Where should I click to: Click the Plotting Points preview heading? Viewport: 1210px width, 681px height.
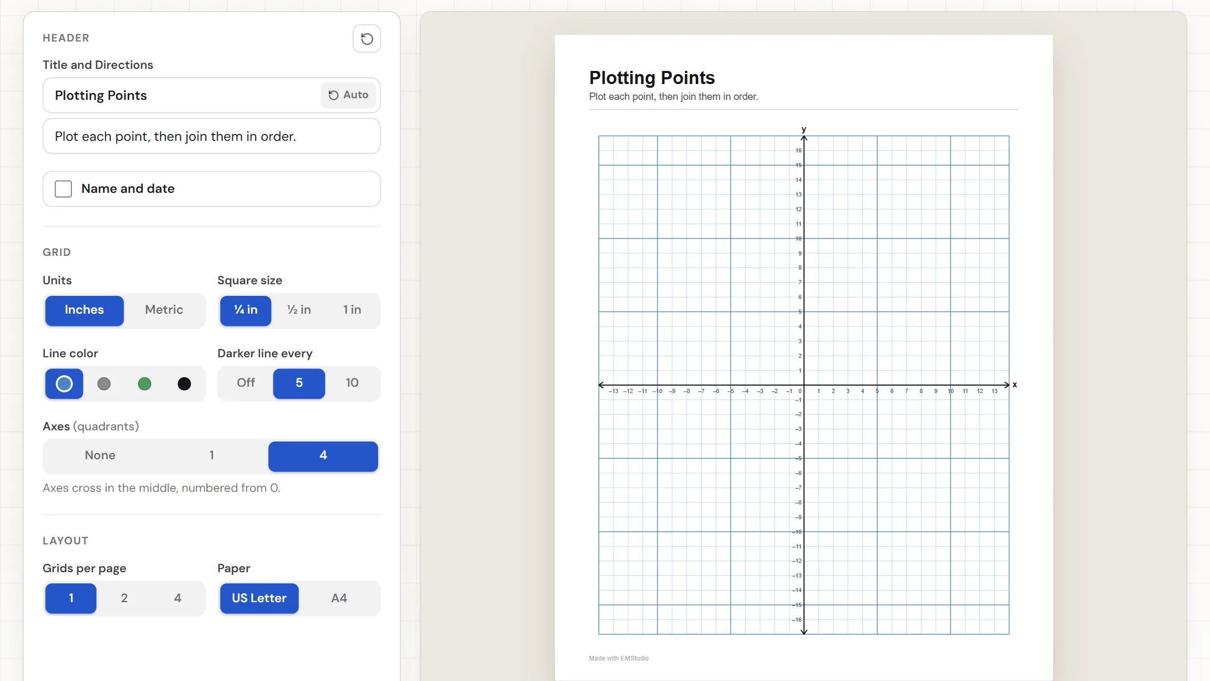pos(652,78)
